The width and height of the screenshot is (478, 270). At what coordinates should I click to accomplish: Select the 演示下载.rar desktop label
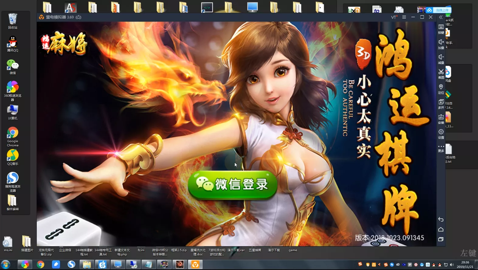pos(236,250)
